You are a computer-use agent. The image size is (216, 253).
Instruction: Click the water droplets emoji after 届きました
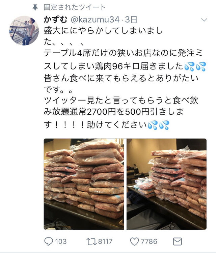tap(195, 66)
